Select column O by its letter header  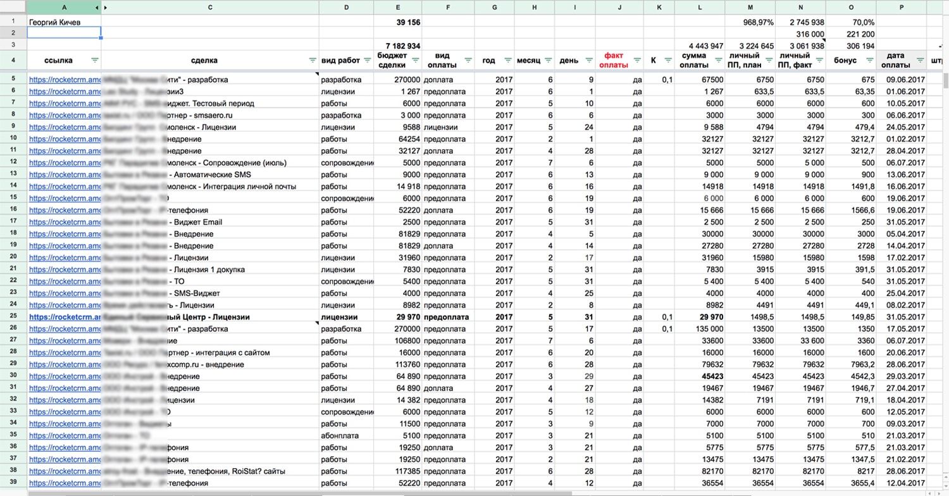click(x=851, y=8)
